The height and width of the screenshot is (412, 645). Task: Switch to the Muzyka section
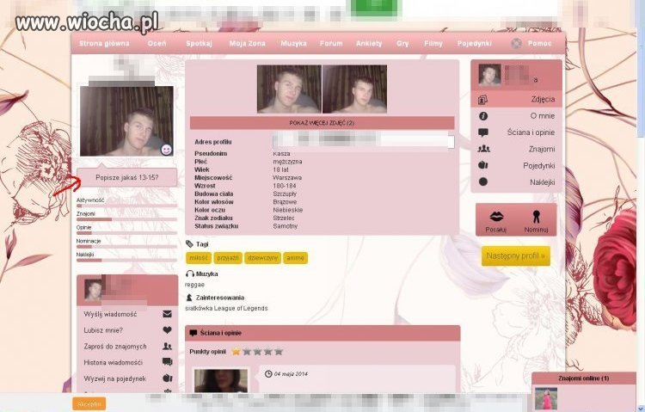[293, 43]
